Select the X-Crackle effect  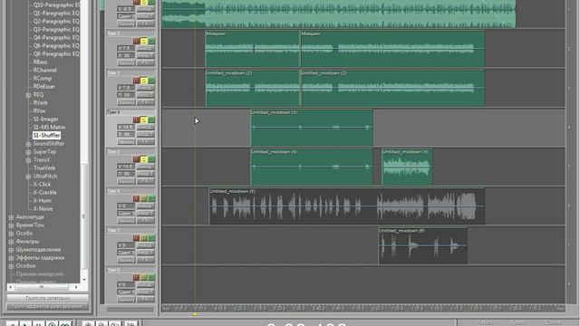point(45,192)
